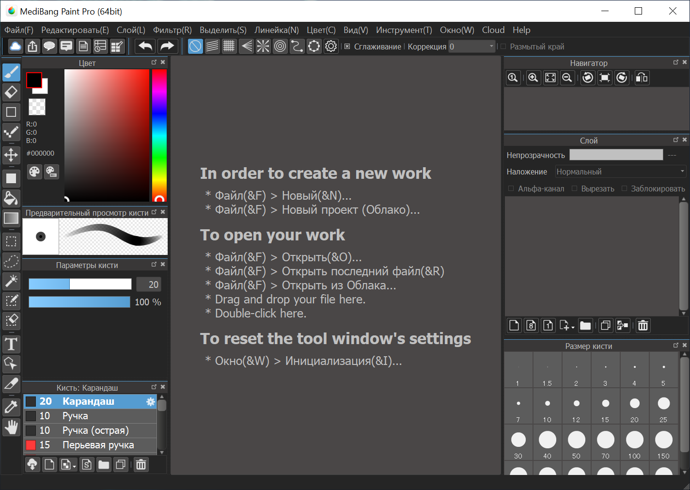Select the Eraser tool in left toolbar

(11, 92)
